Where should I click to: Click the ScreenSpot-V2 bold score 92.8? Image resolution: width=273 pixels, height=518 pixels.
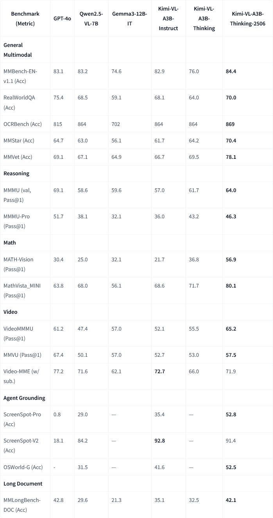pyautogui.click(x=159, y=441)
